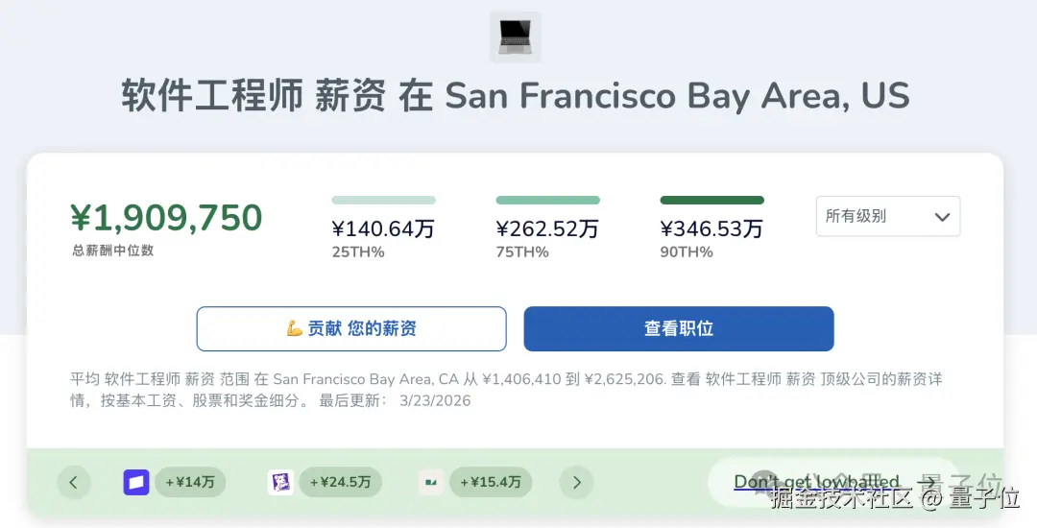The height and width of the screenshot is (528, 1037).
Task: Select the +¥14万 salary increase pill
Action: (189, 482)
